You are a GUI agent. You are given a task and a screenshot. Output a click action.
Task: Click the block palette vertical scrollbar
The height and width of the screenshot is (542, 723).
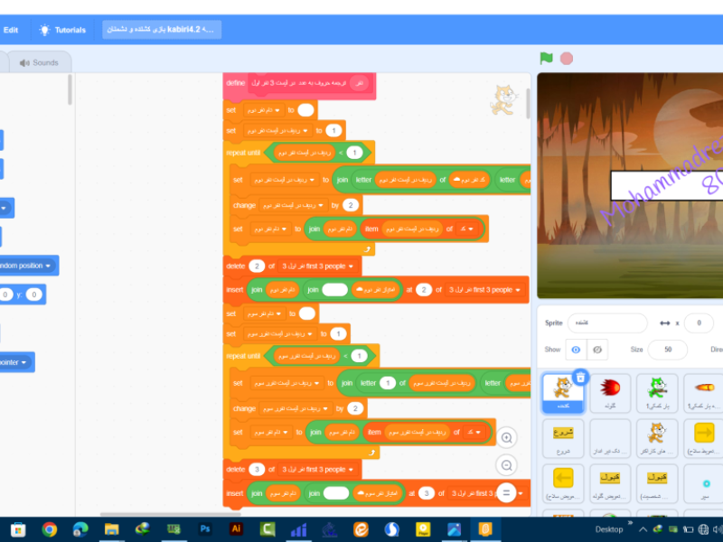pyautogui.click(x=70, y=89)
